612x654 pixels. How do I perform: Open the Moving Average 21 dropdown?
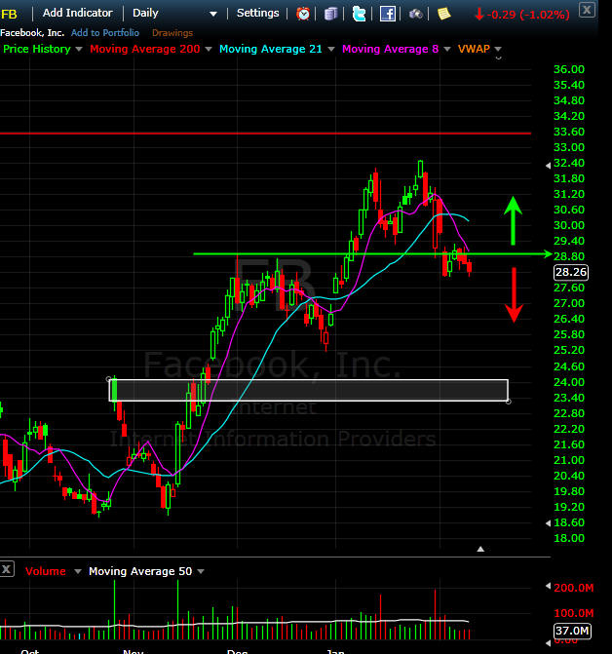(x=330, y=50)
